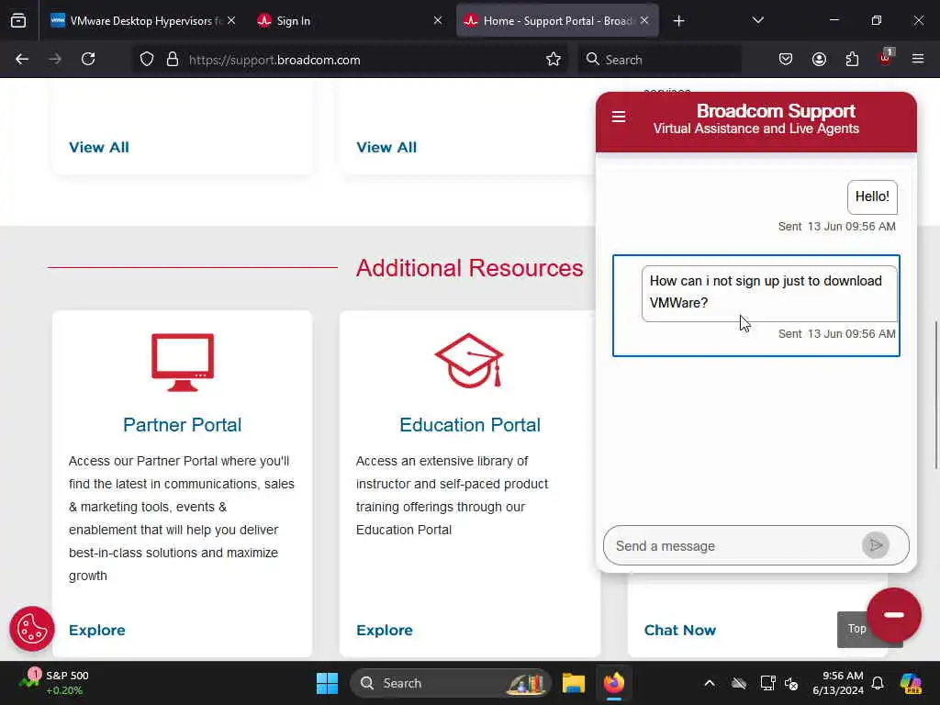This screenshot has height=705, width=940.
Task: Click the Partner Portal monitor icon
Action: 183,362
